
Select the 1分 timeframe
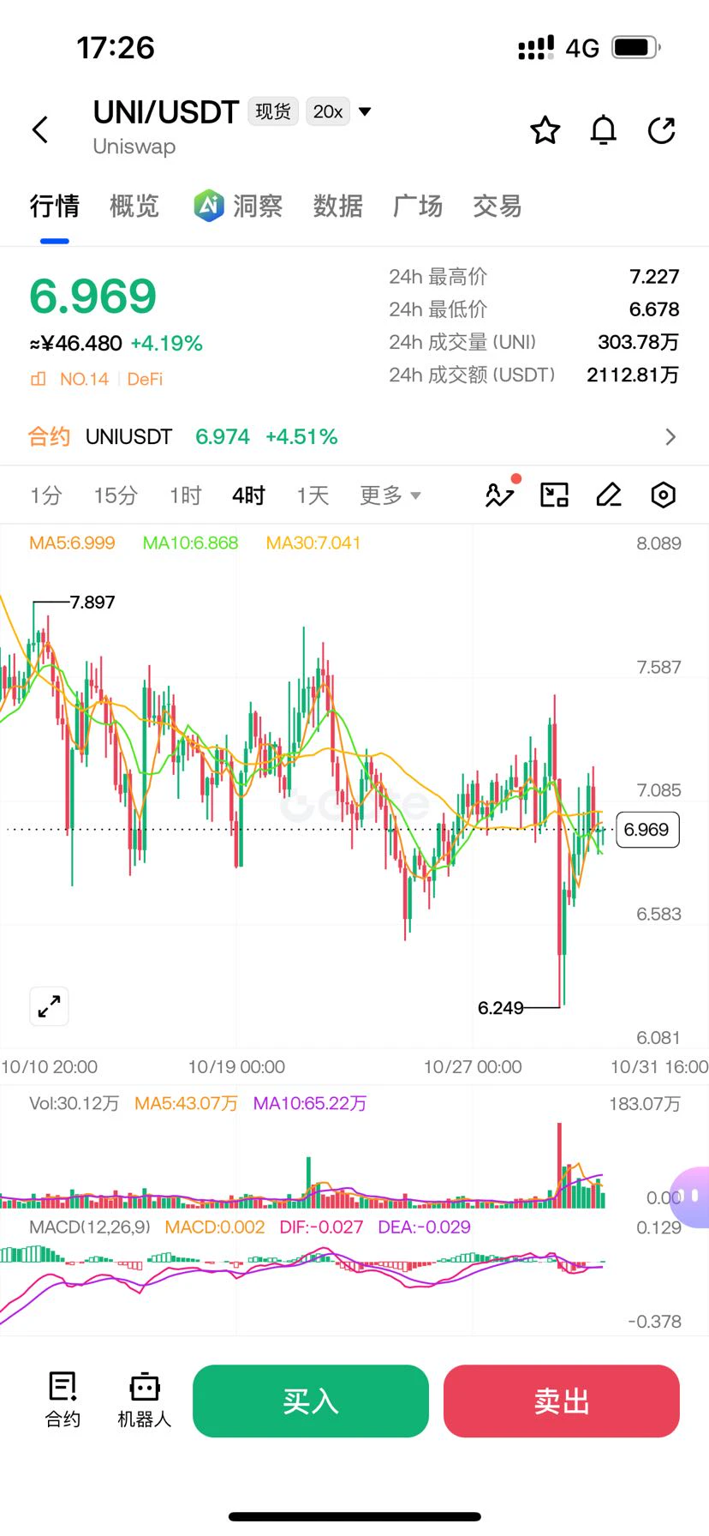click(x=46, y=495)
